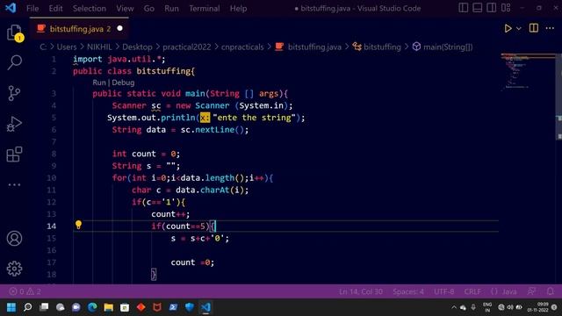The image size is (562, 316).
Task: Click the code minimap overview
Action: (528, 71)
